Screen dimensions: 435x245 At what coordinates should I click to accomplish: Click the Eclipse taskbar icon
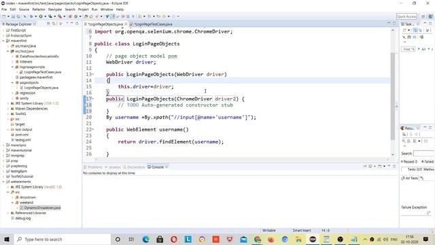[313, 239]
